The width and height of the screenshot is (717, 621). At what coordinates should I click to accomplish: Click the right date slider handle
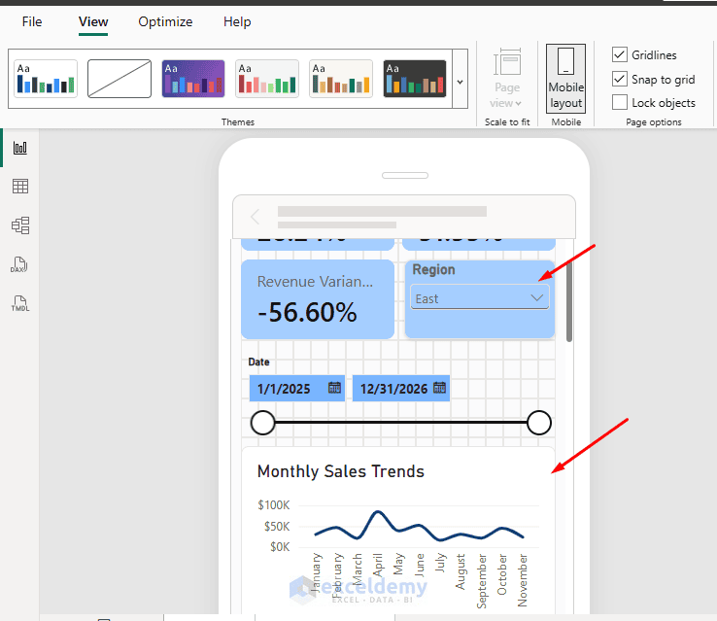(538, 423)
